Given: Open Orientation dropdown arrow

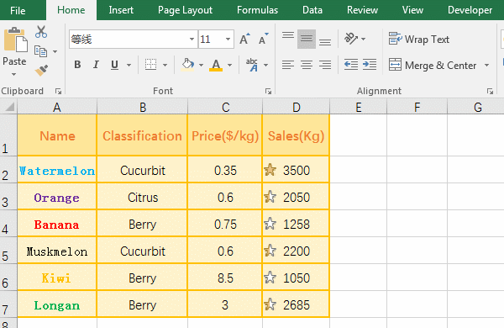Looking at the screenshot, I should [x=363, y=39].
